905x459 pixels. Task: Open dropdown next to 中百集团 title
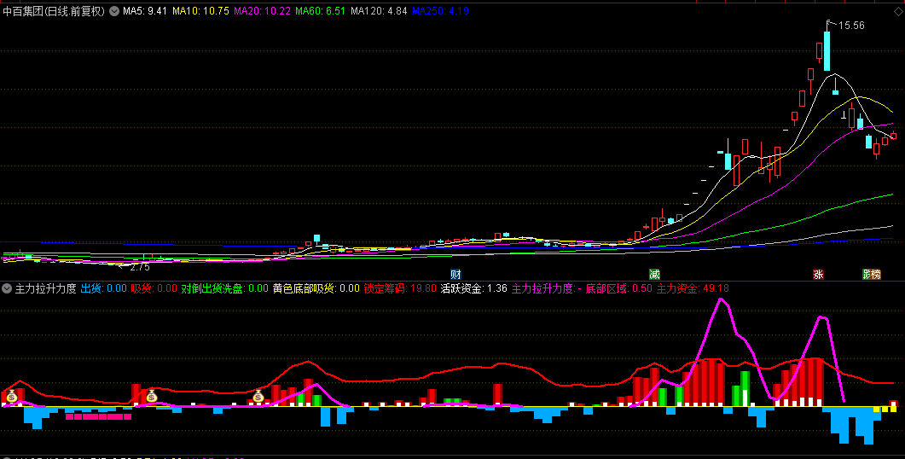[x=114, y=11]
